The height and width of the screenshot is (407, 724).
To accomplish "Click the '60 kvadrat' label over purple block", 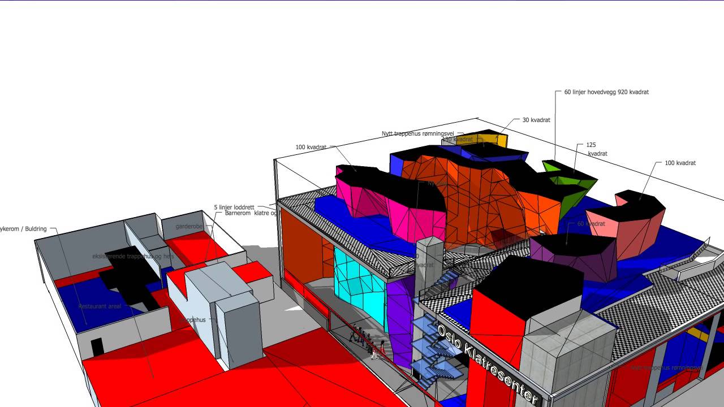I will (591, 224).
